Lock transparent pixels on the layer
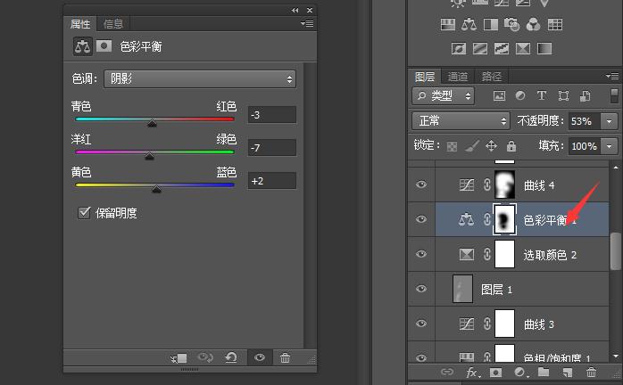The height and width of the screenshot is (385, 623). (x=452, y=146)
